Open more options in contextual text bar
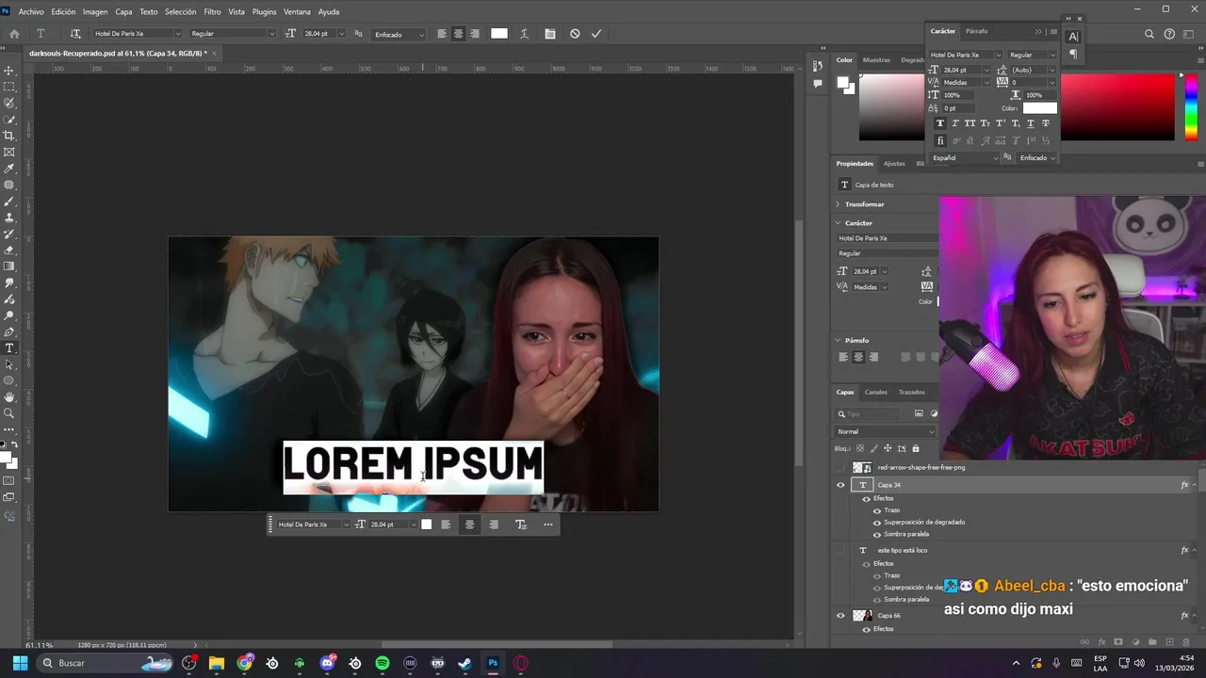 pyautogui.click(x=548, y=525)
